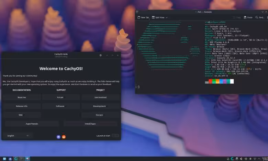Click the Konsole title bar chevron-down button

click(263, 12)
